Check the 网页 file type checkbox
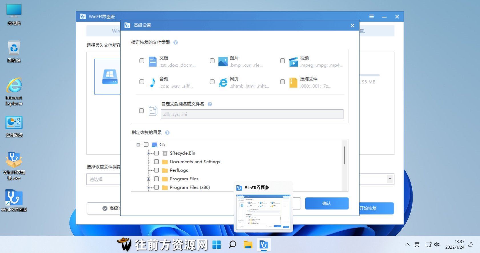Image resolution: width=480 pixels, height=253 pixels. click(x=212, y=82)
